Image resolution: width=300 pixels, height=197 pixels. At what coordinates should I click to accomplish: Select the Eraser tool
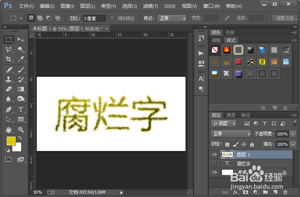pyautogui.click(x=9, y=89)
